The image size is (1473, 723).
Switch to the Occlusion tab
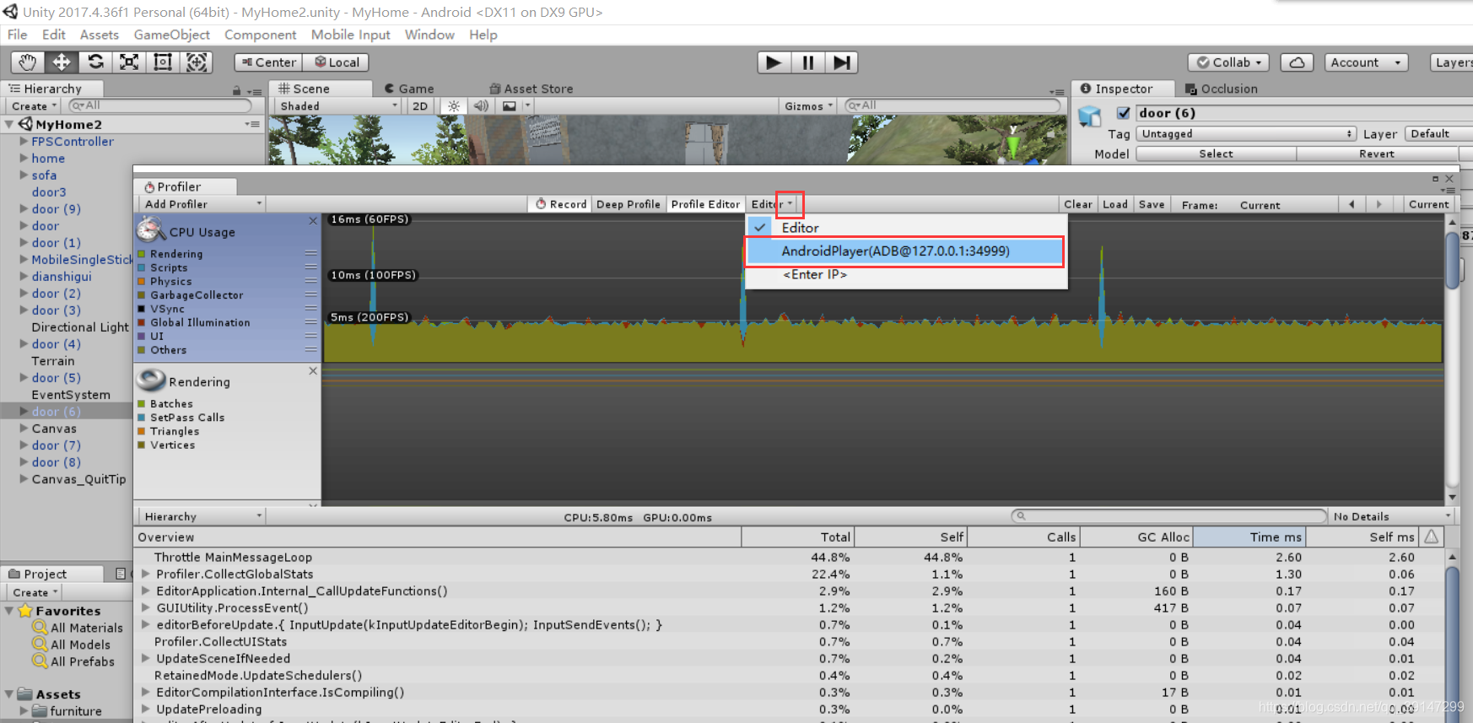pyautogui.click(x=1221, y=89)
